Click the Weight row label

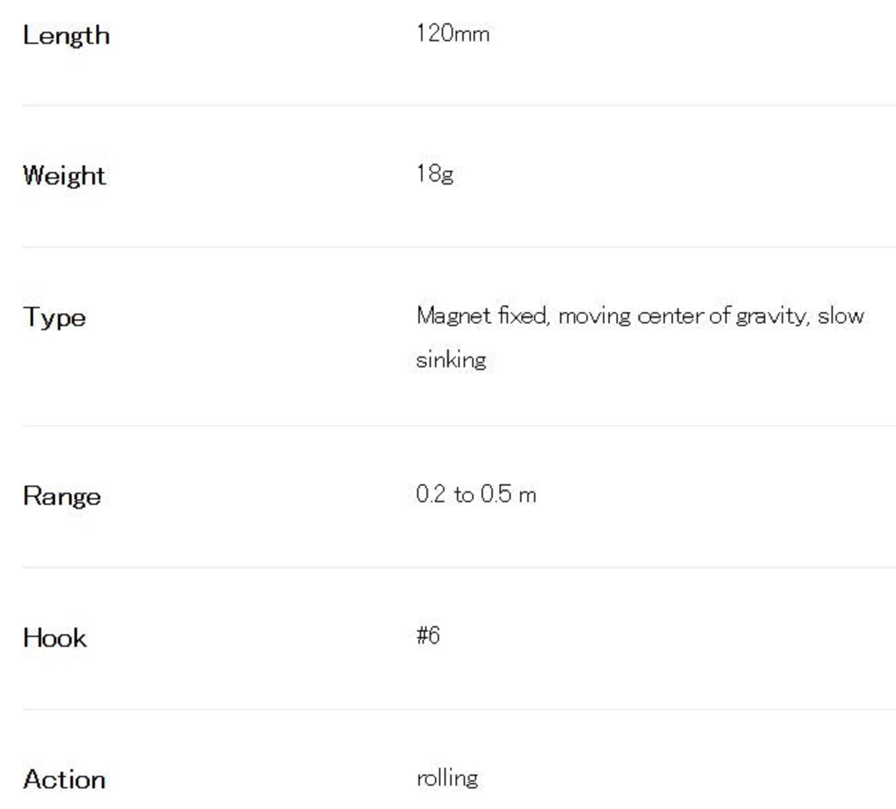(x=65, y=176)
